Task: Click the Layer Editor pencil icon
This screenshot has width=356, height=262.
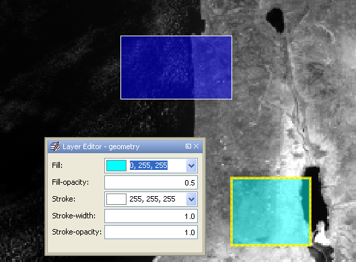Action: pyautogui.click(x=55, y=146)
